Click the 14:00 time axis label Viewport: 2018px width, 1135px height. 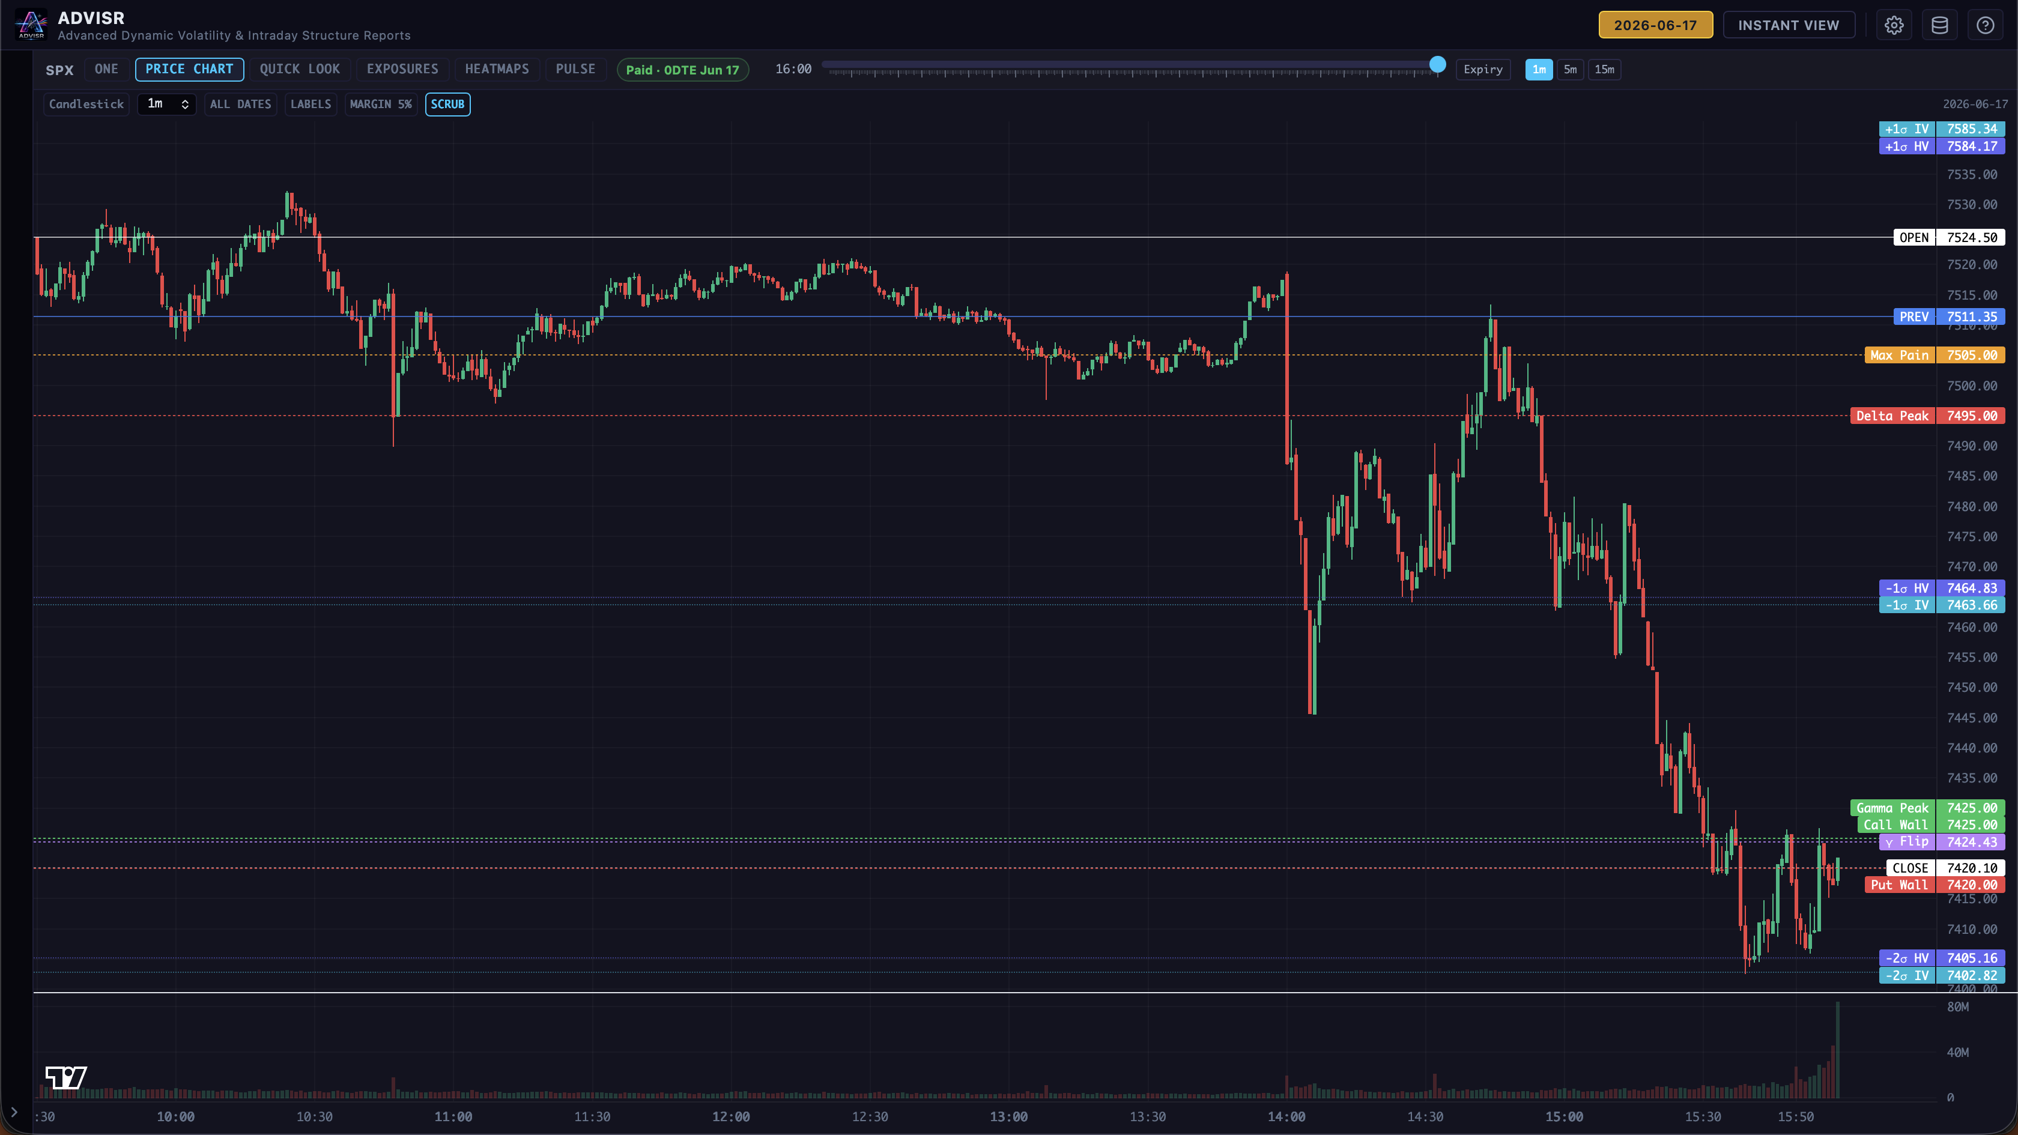click(x=1286, y=1117)
